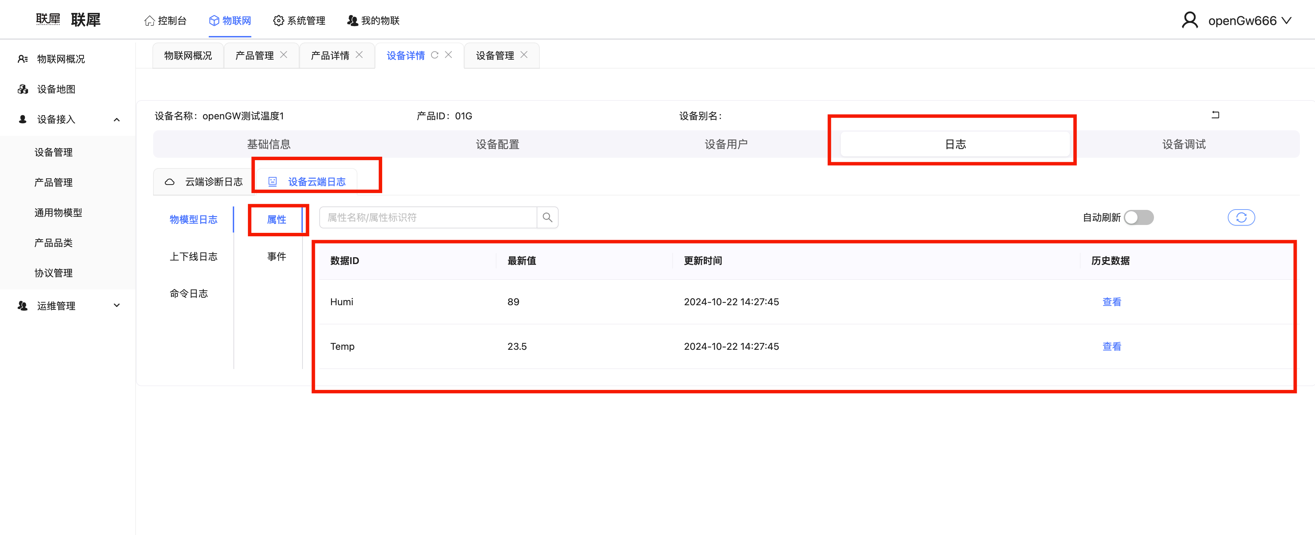The width and height of the screenshot is (1315, 535).
Task: Click reload icon on 设备详情 tab
Action: [434, 55]
